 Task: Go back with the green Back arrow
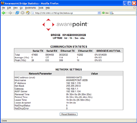point(3,13)
